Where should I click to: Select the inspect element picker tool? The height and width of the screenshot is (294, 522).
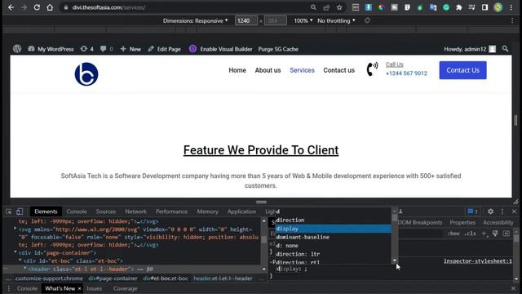[x=9, y=212]
